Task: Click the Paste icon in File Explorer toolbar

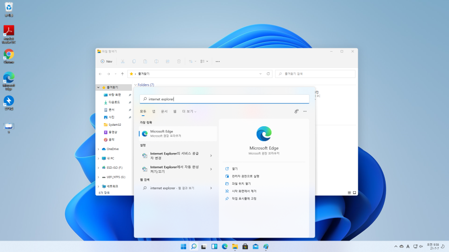Action: pos(145,61)
